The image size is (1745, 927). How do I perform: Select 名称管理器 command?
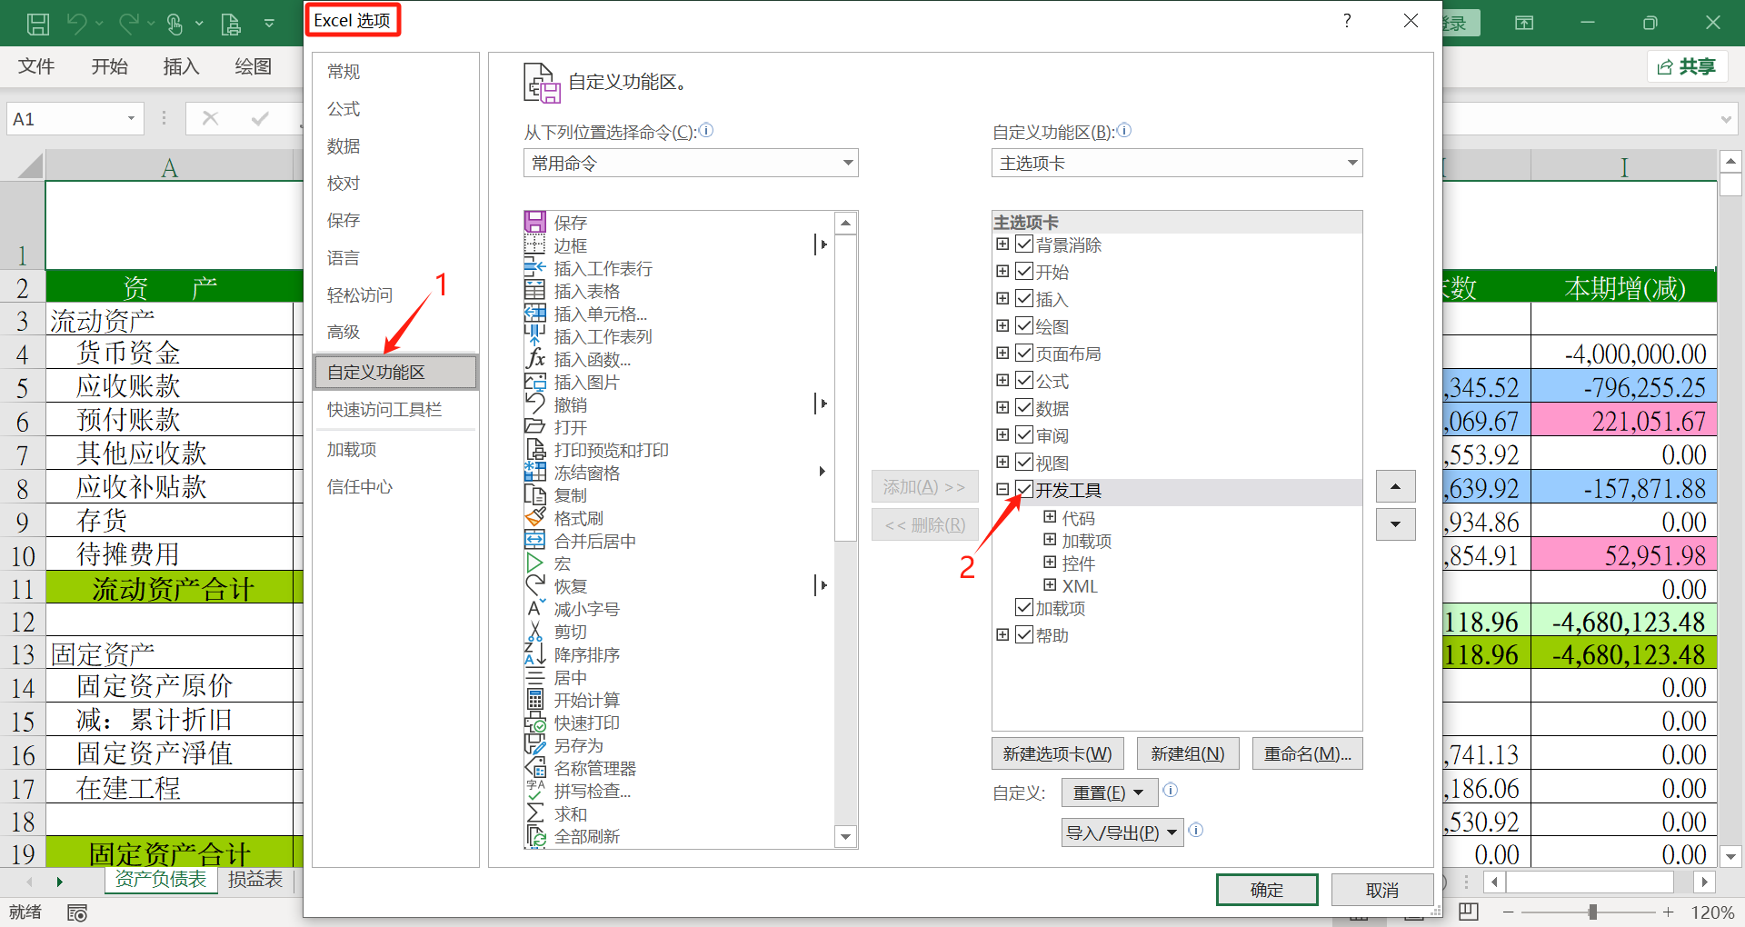point(594,768)
